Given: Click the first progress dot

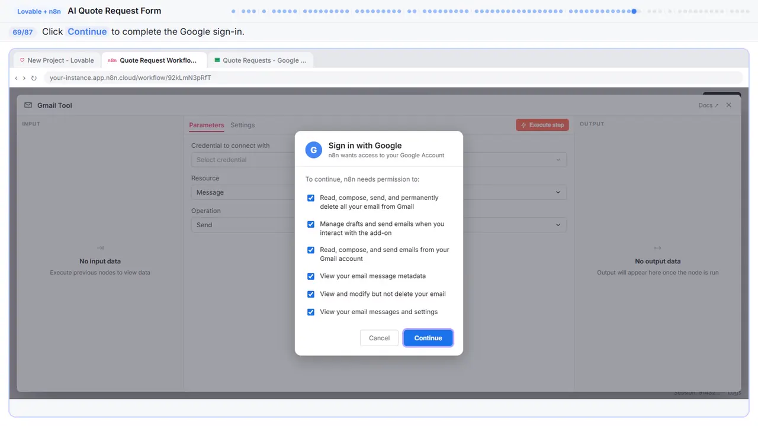Looking at the screenshot, I should coord(233,11).
